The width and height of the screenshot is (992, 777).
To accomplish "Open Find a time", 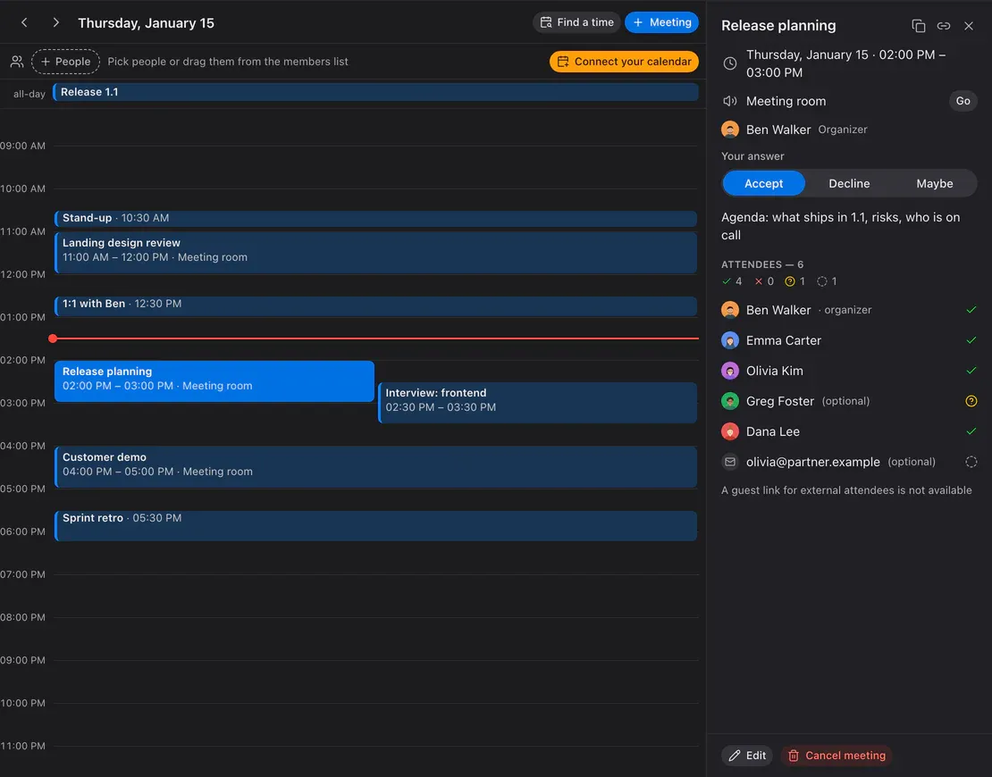I will [x=576, y=22].
